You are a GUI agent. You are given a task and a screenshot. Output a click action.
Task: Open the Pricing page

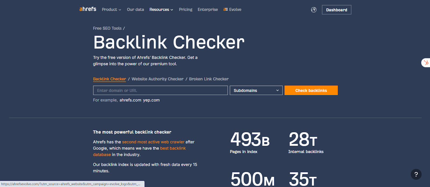pyautogui.click(x=186, y=9)
